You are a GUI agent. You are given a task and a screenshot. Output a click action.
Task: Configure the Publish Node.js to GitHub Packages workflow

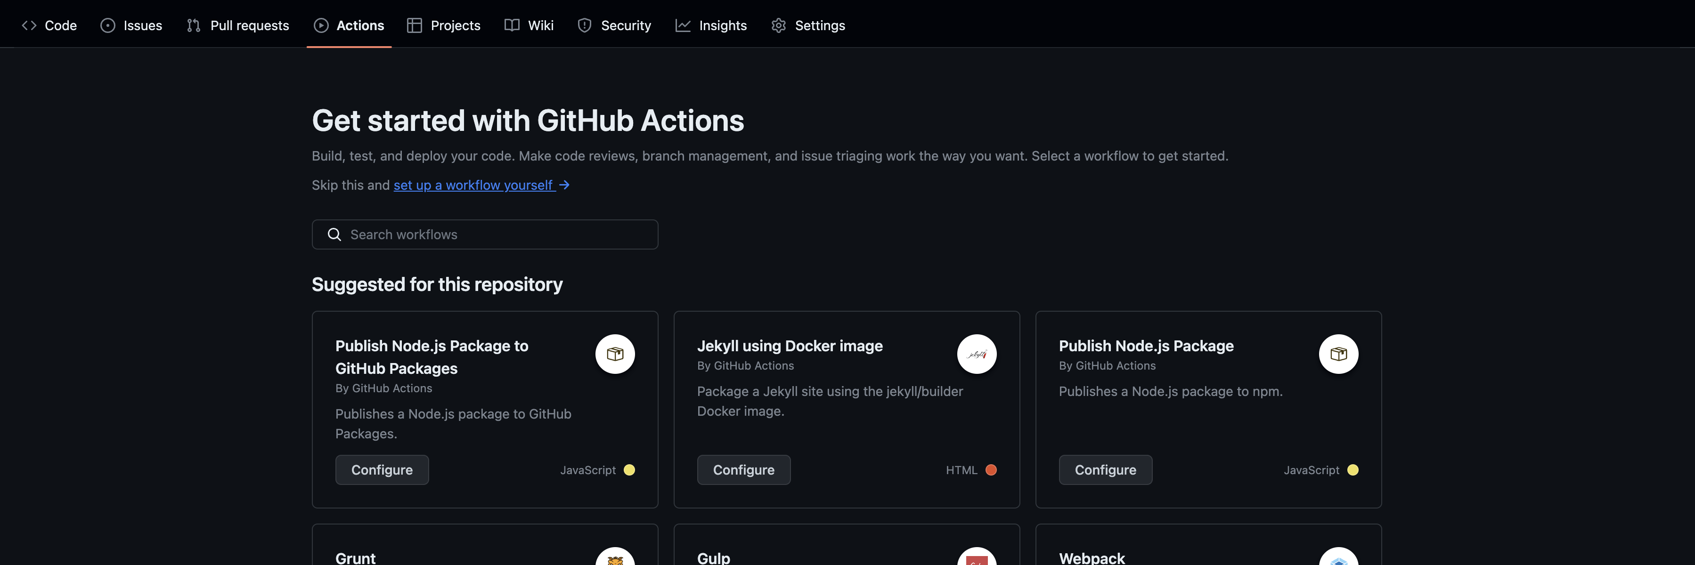tap(382, 469)
